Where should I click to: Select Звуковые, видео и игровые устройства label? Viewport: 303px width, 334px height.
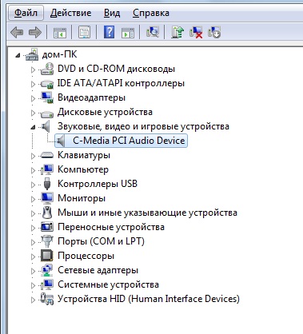(x=143, y=126)
